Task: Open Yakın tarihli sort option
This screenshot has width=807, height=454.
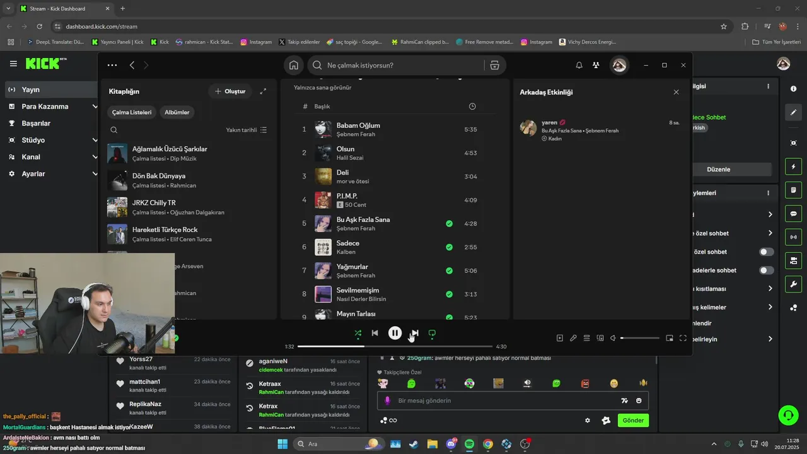Action: pos(247,130)
